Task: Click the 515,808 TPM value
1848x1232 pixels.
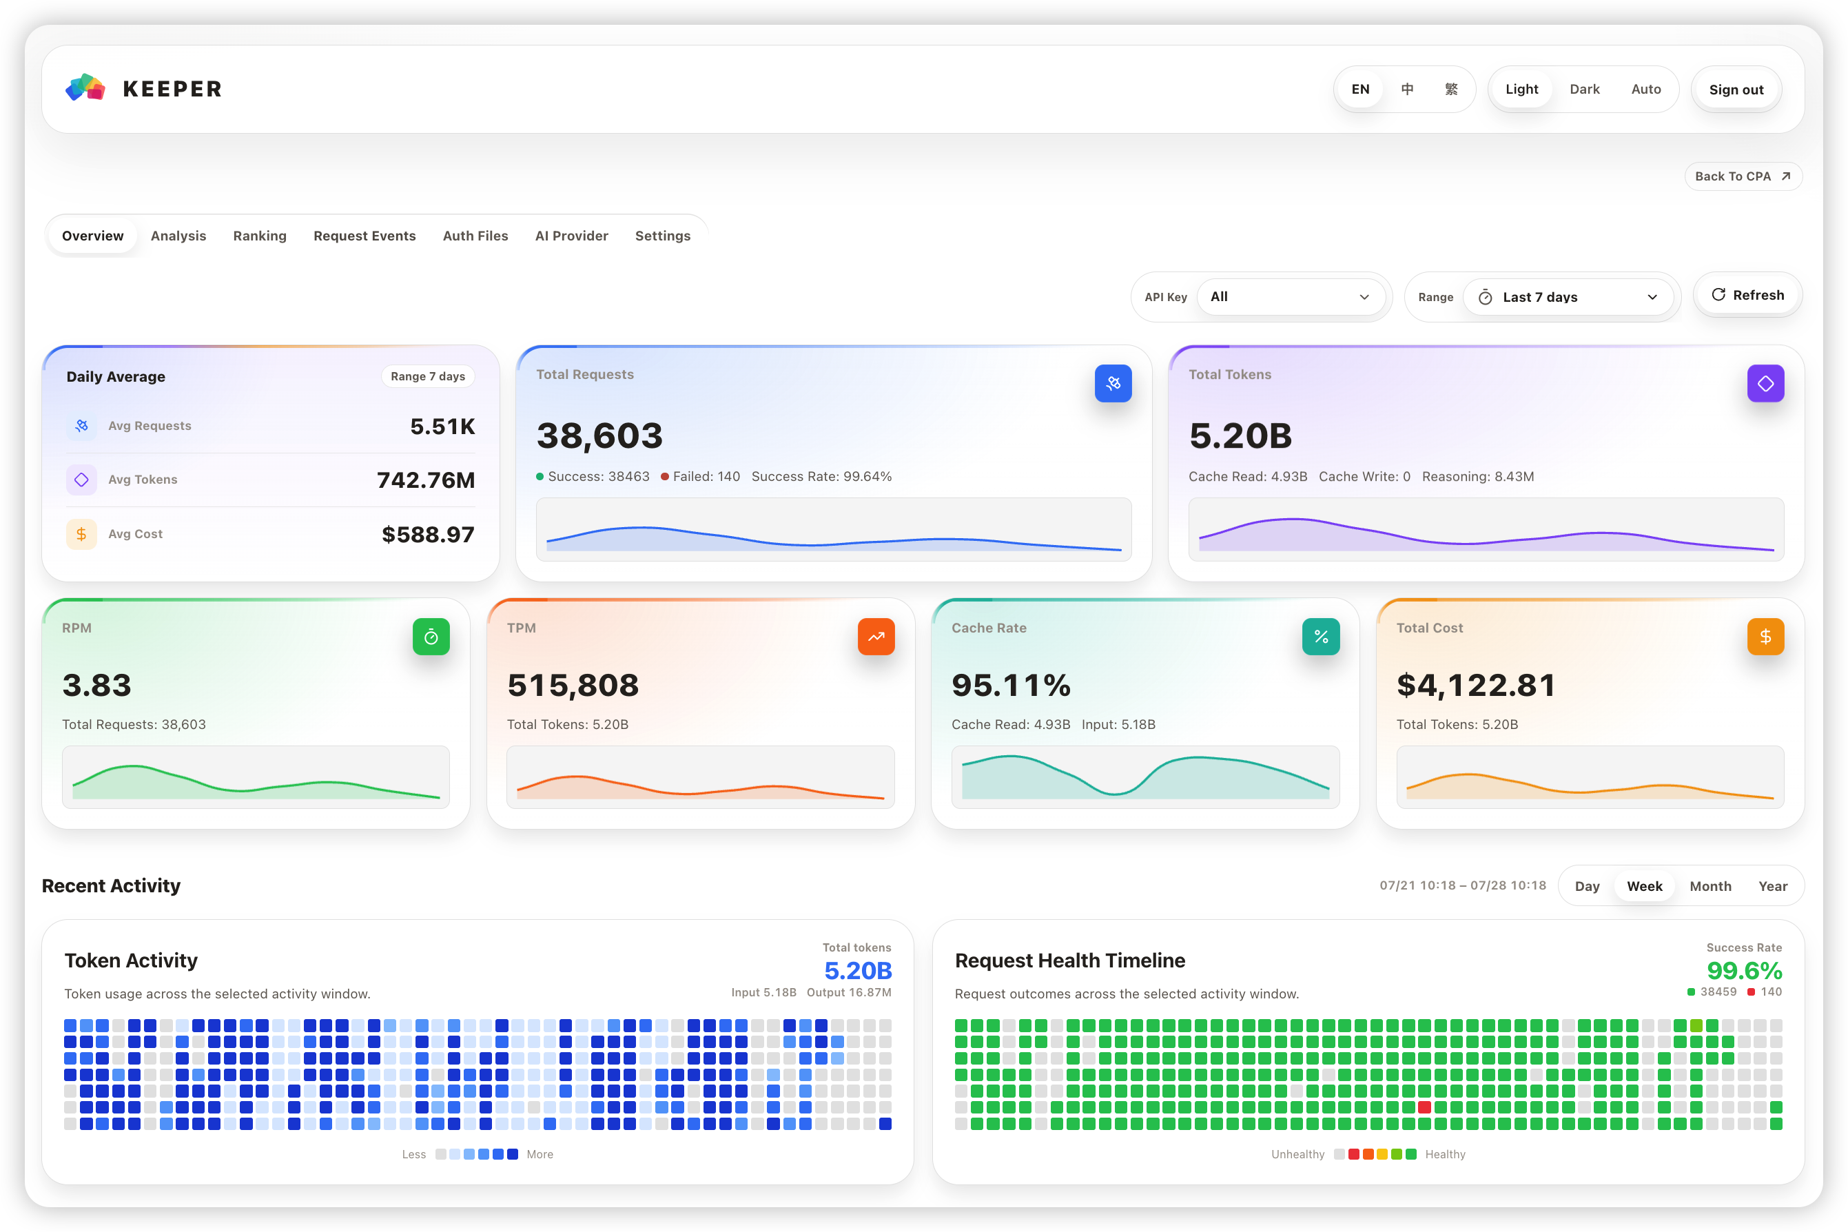Action: click(573, 685)
